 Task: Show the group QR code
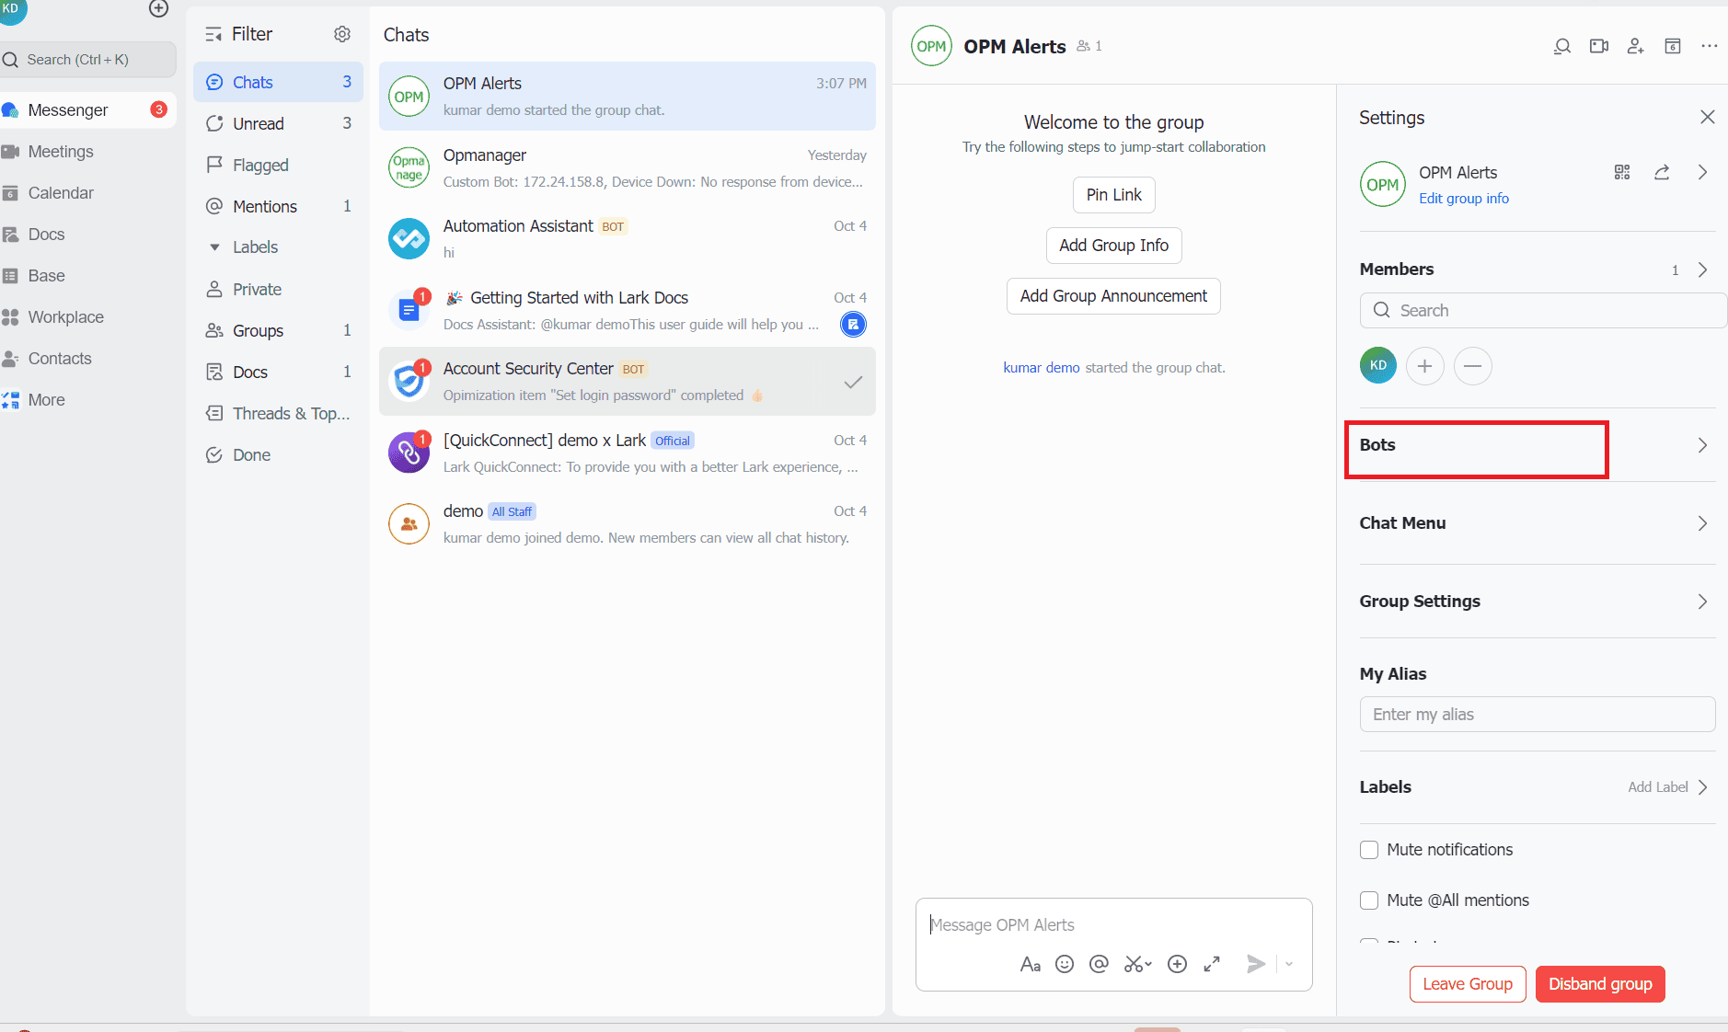pos(1622,172)
